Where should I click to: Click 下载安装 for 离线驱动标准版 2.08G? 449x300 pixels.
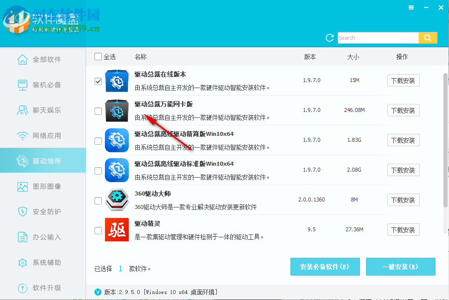(403, 170)
